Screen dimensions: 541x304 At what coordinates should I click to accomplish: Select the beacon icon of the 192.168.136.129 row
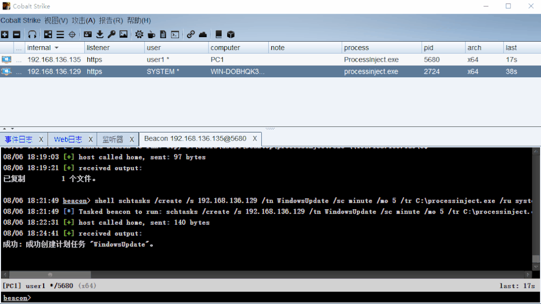coord(6,71)
